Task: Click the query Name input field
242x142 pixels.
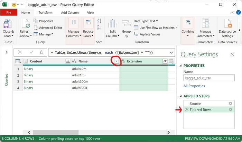Action: tap(209, 78)
